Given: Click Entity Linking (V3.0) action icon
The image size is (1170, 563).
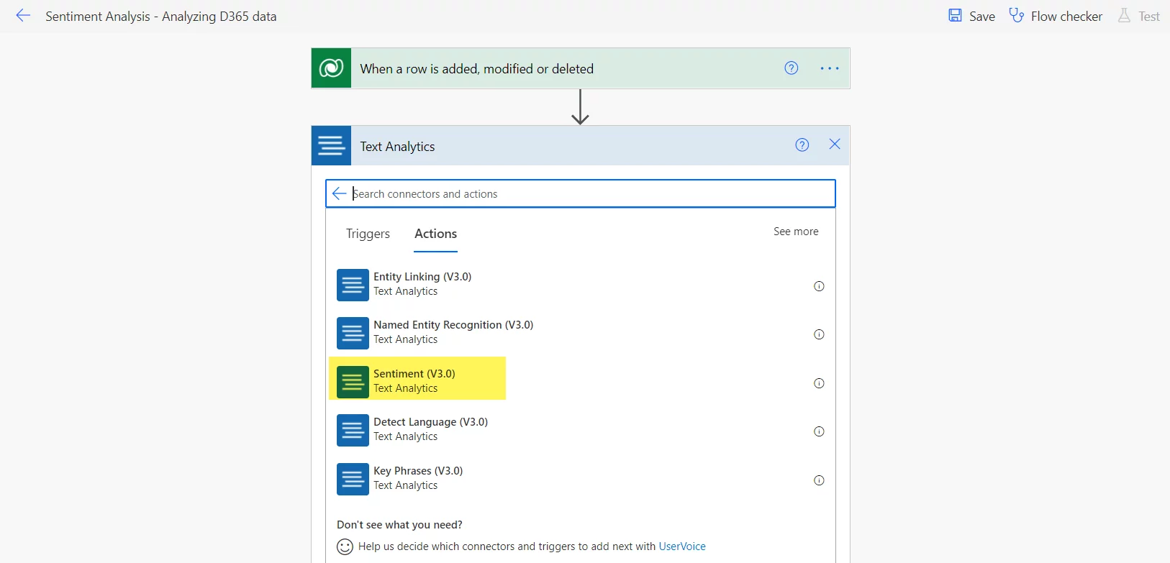Looking at the screenshot, I should tap(353, 285).
